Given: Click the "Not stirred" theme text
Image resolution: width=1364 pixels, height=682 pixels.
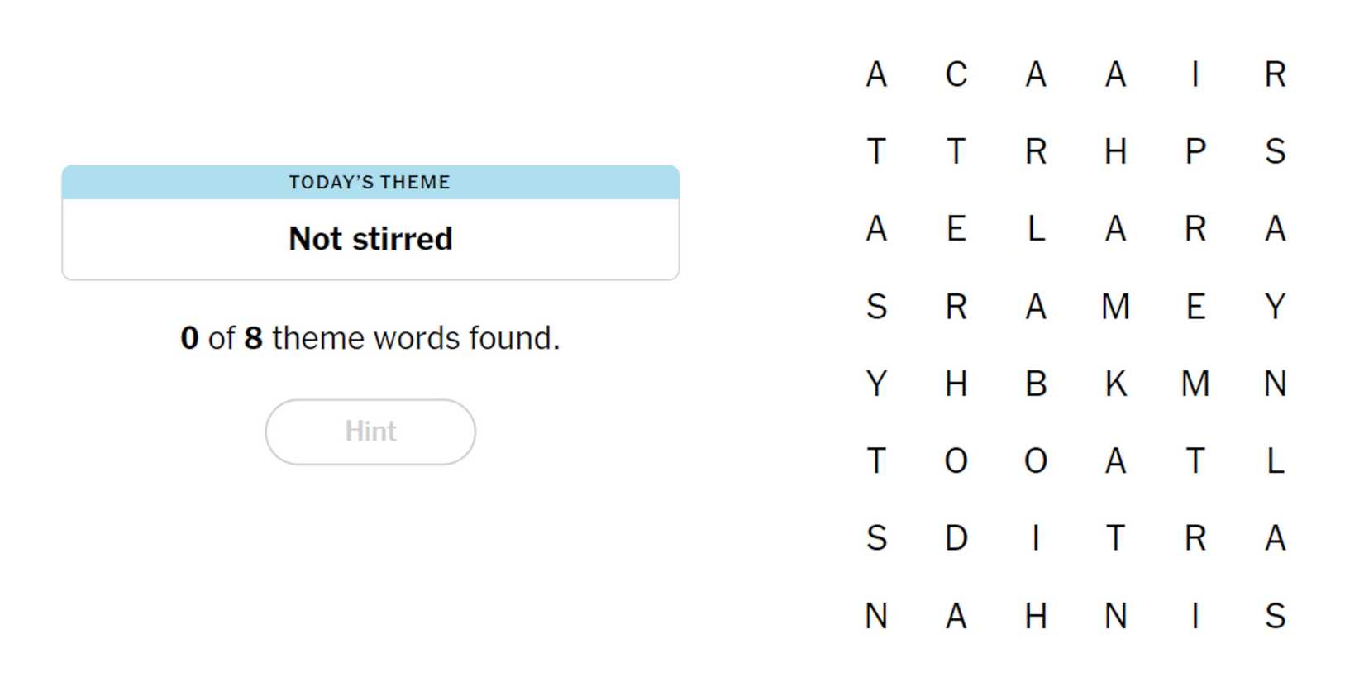Looking at the screenshot, I should click(370, 239).
